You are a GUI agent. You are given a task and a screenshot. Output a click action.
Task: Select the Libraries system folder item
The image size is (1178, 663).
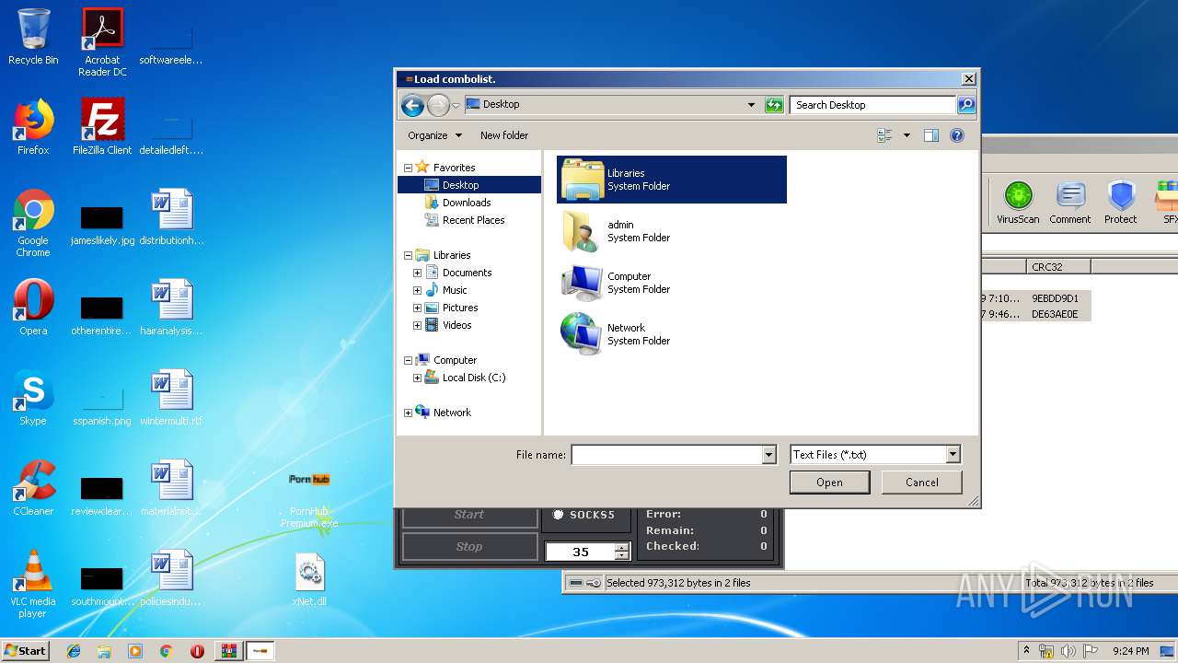(x=672, y=180)
